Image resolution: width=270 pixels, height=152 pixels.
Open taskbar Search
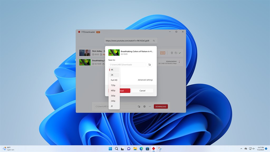point(117,149)
